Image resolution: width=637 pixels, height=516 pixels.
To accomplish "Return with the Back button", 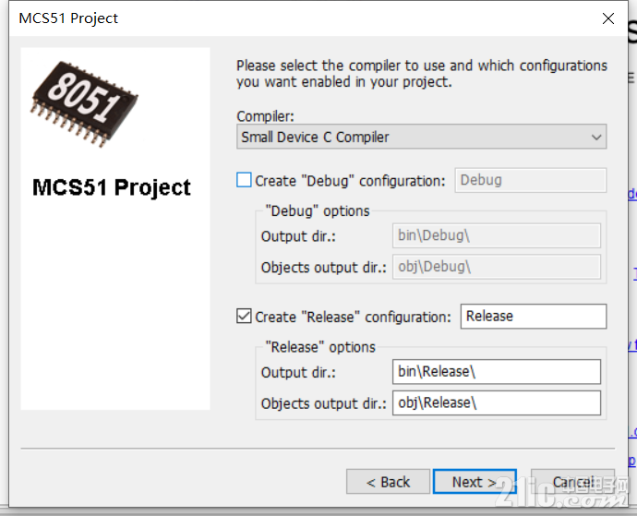I will coord(388,482).
